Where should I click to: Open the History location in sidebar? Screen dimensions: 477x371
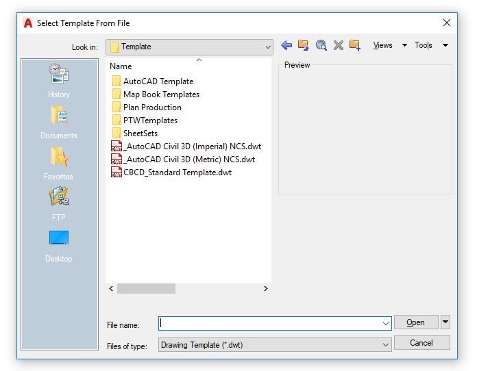click(59, 81)
